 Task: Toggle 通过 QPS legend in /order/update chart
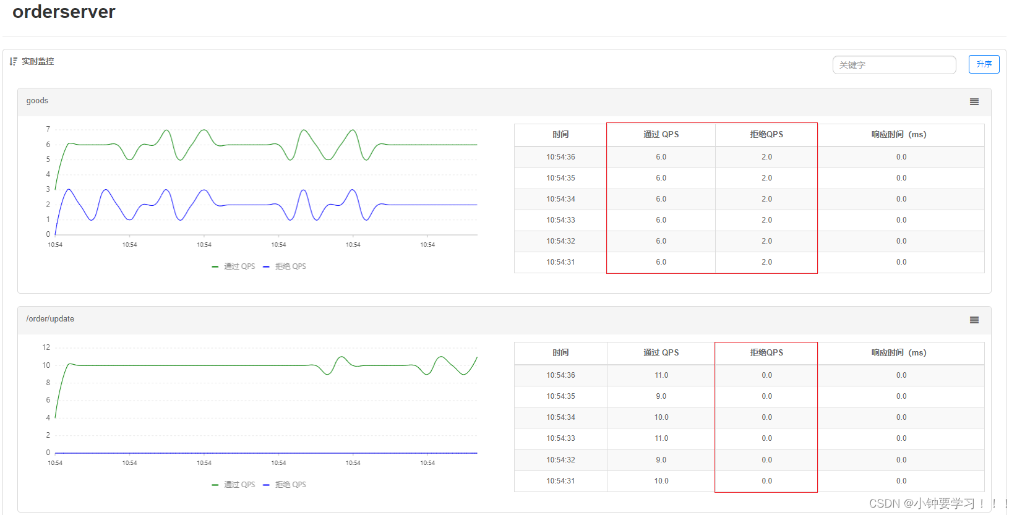(x=233, y=485)
